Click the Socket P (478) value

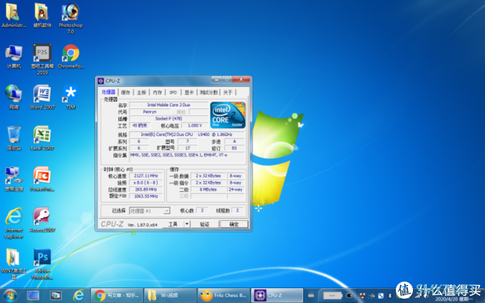(169, 118)
